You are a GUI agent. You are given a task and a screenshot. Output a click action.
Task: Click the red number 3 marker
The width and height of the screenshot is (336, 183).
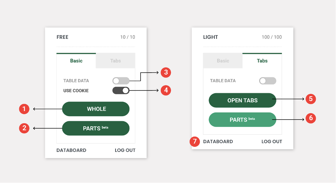pyautogui.click(x=166, y=72)
